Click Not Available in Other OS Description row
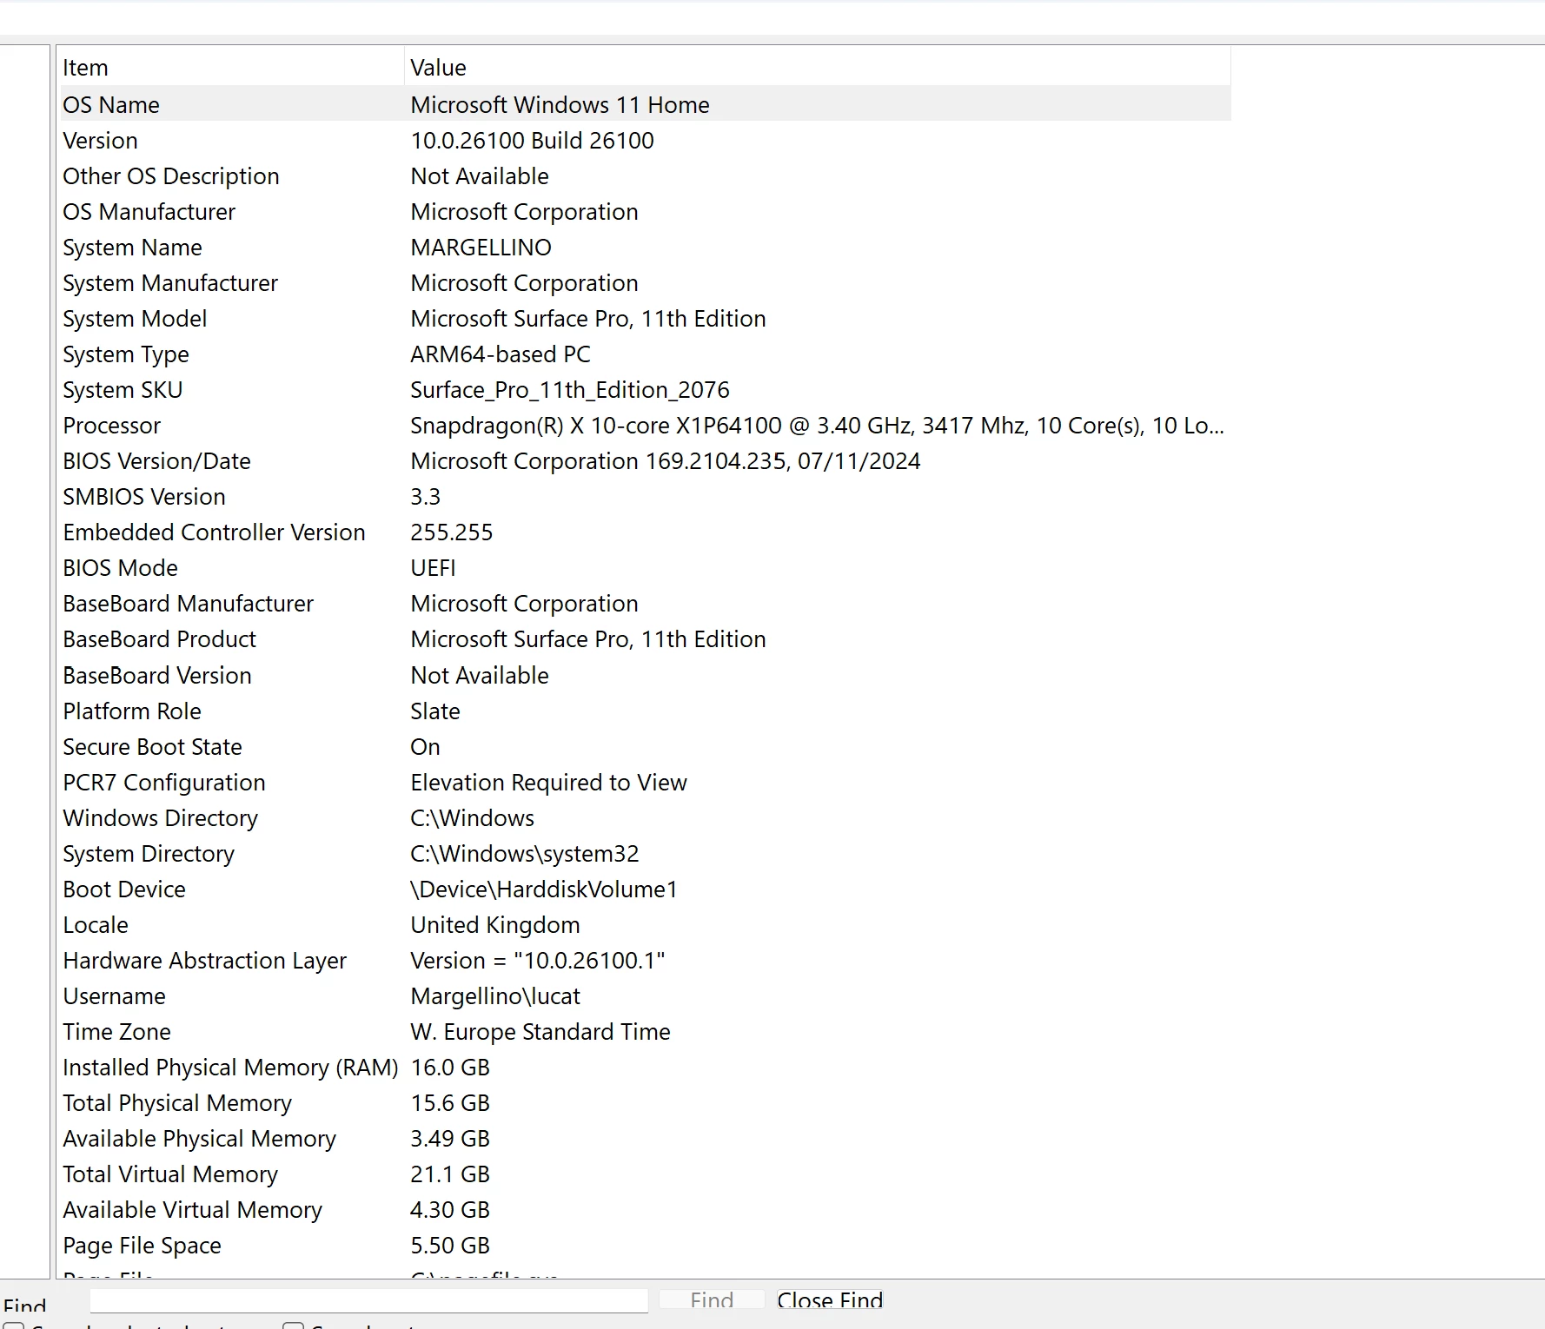Image resolution: width=1545 pixels, height=1329 pixels. point(480,176)
